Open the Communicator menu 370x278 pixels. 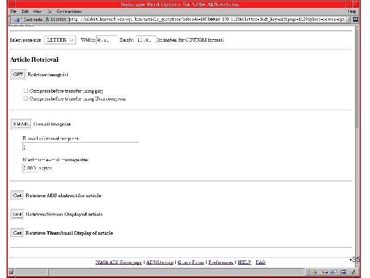coord(69,11)
